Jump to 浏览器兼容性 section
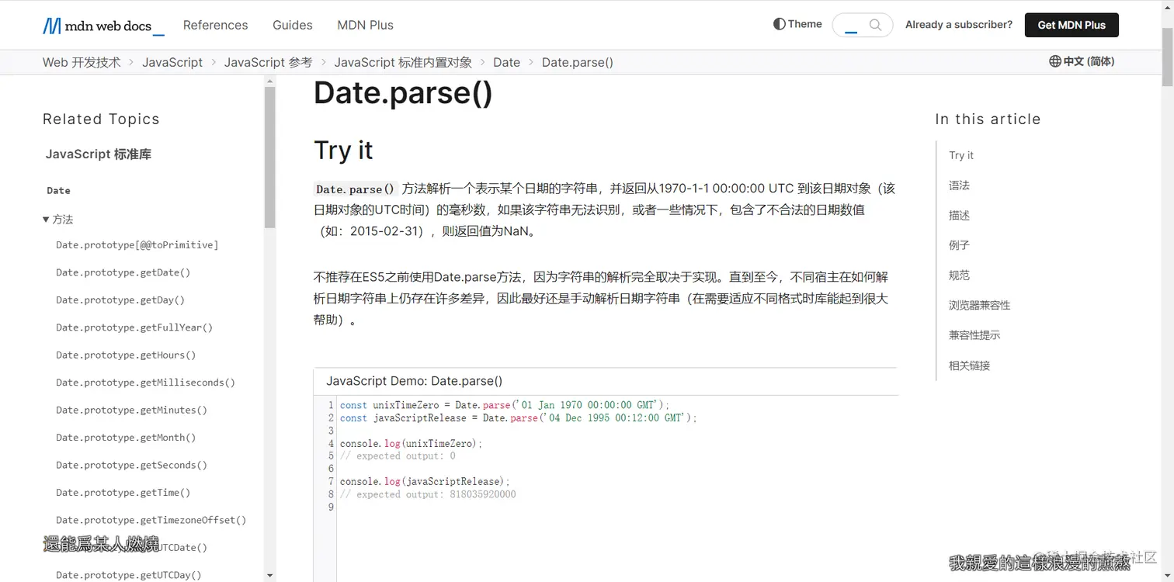 coord(979,305)
